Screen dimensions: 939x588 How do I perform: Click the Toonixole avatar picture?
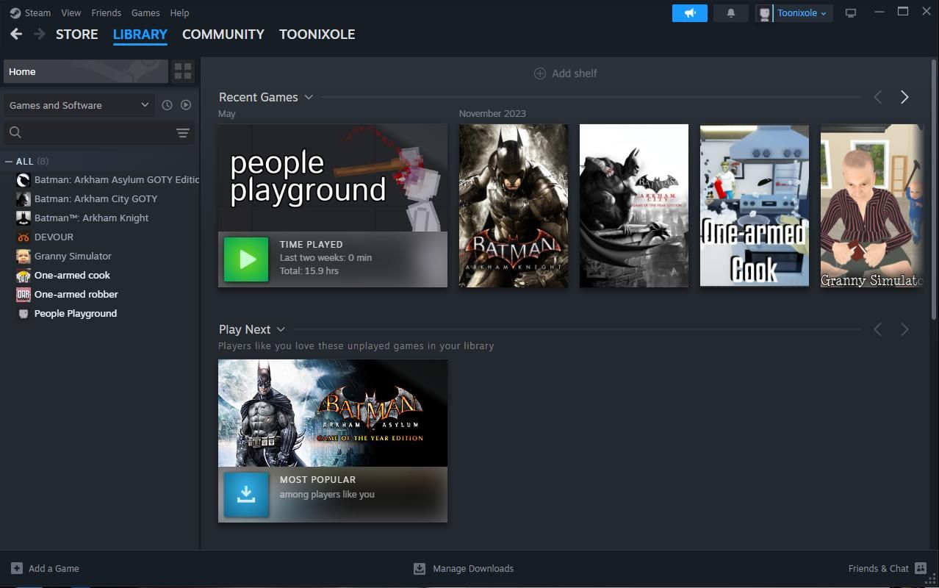click(765, 13)
